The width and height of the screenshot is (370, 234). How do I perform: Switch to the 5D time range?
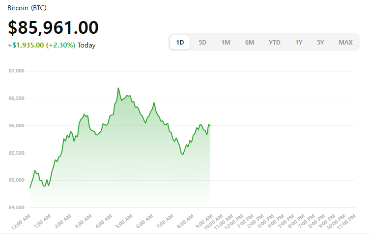pos(202,43)
